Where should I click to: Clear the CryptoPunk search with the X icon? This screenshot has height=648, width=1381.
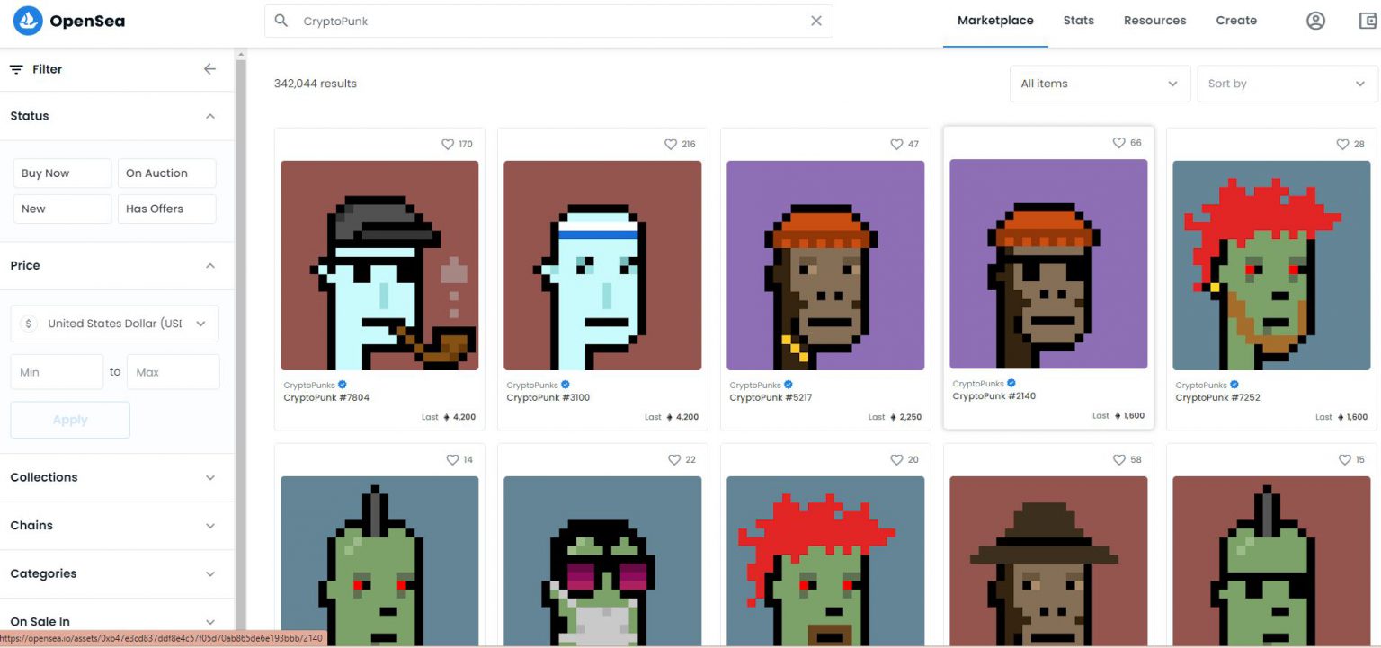click(815, 20)
